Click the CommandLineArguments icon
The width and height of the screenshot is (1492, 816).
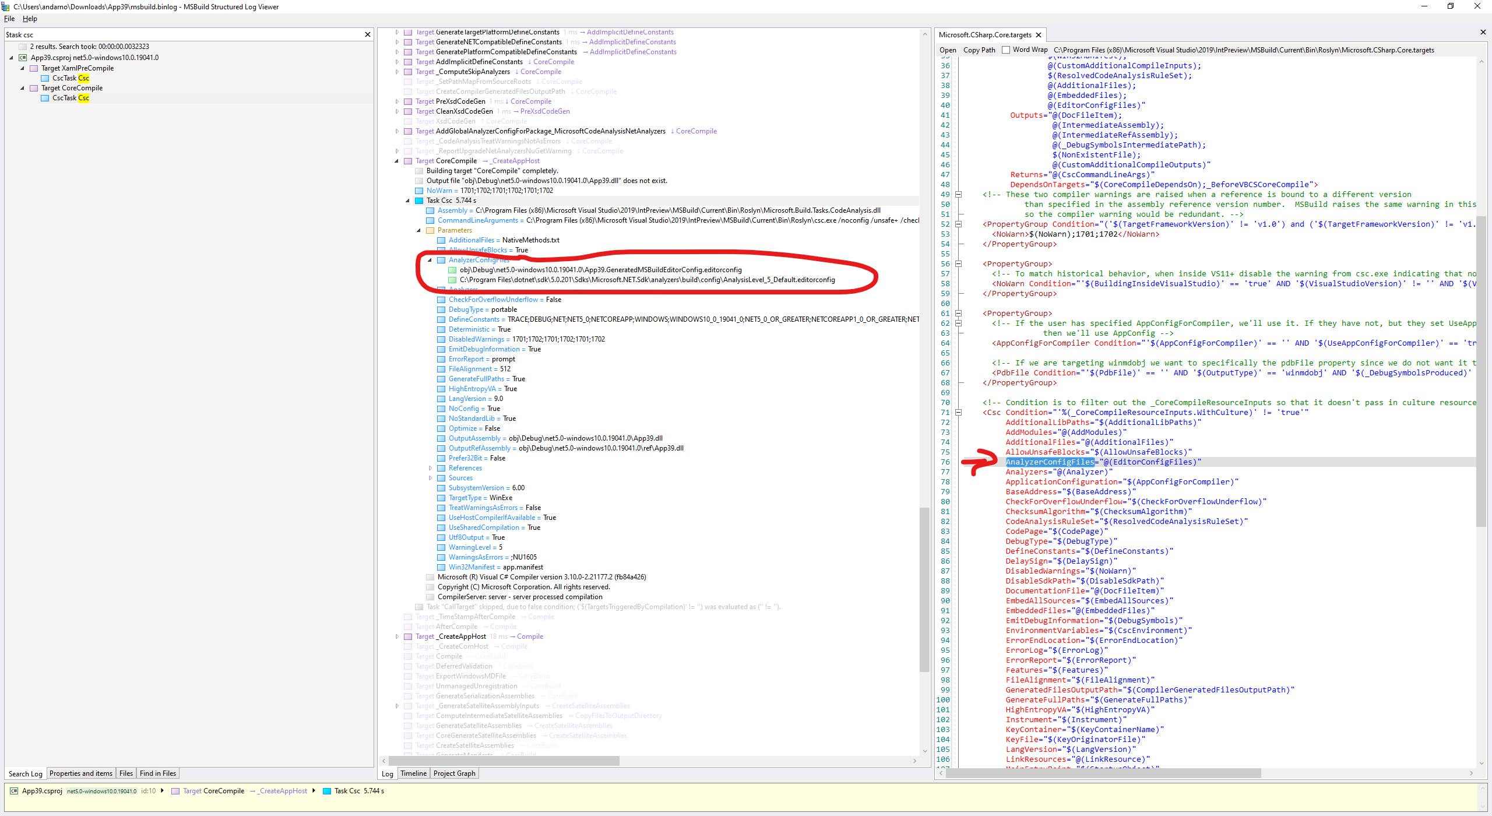pos(430,220)
